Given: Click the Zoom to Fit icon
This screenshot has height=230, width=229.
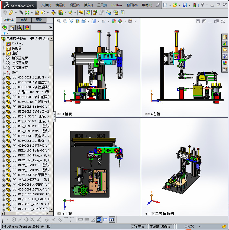Looking at the screenshot, I should 59,21.
